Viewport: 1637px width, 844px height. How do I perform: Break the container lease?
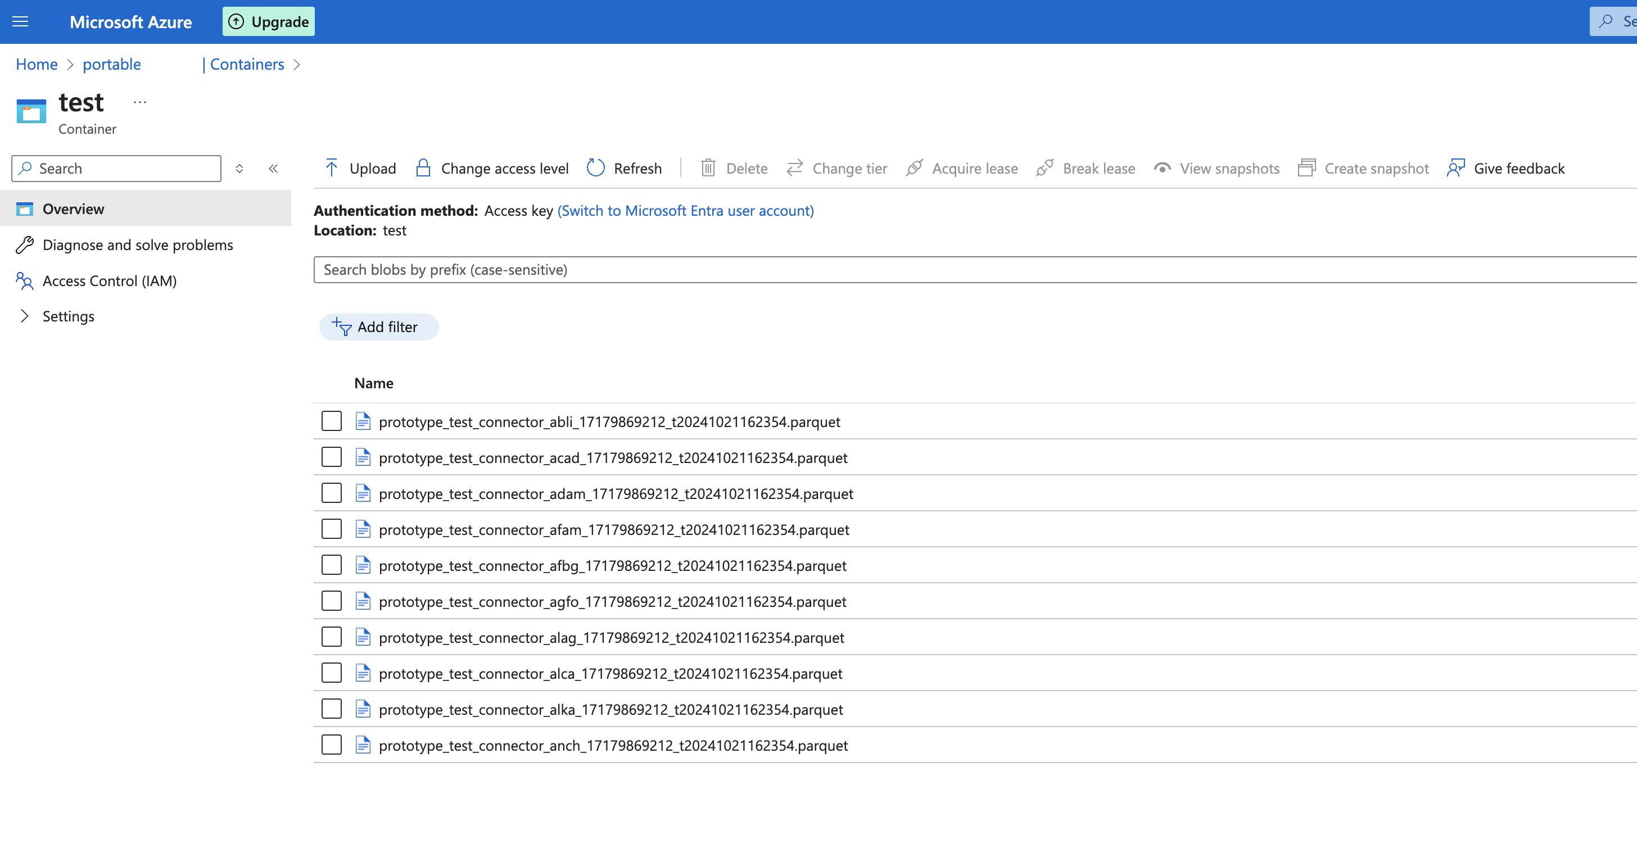(x=1085, y=167)
